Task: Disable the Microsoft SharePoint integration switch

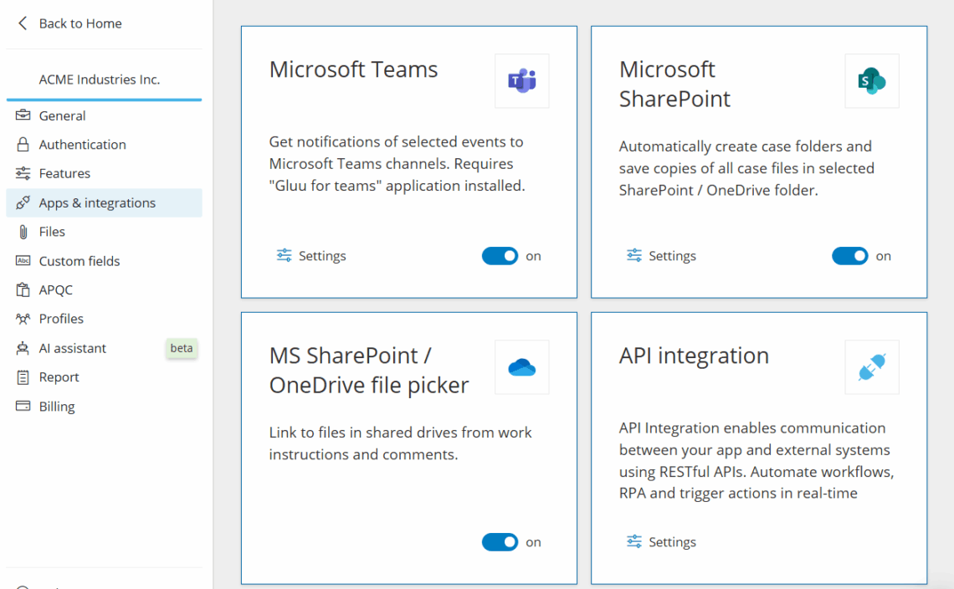Action: point(850,256)
